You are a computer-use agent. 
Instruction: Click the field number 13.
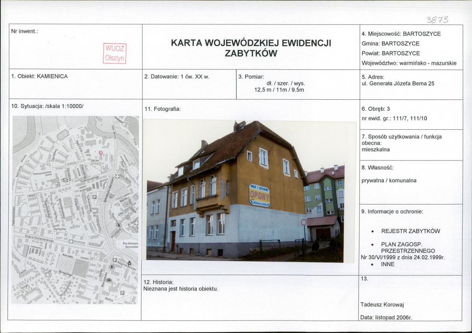(x=364, y=279)
